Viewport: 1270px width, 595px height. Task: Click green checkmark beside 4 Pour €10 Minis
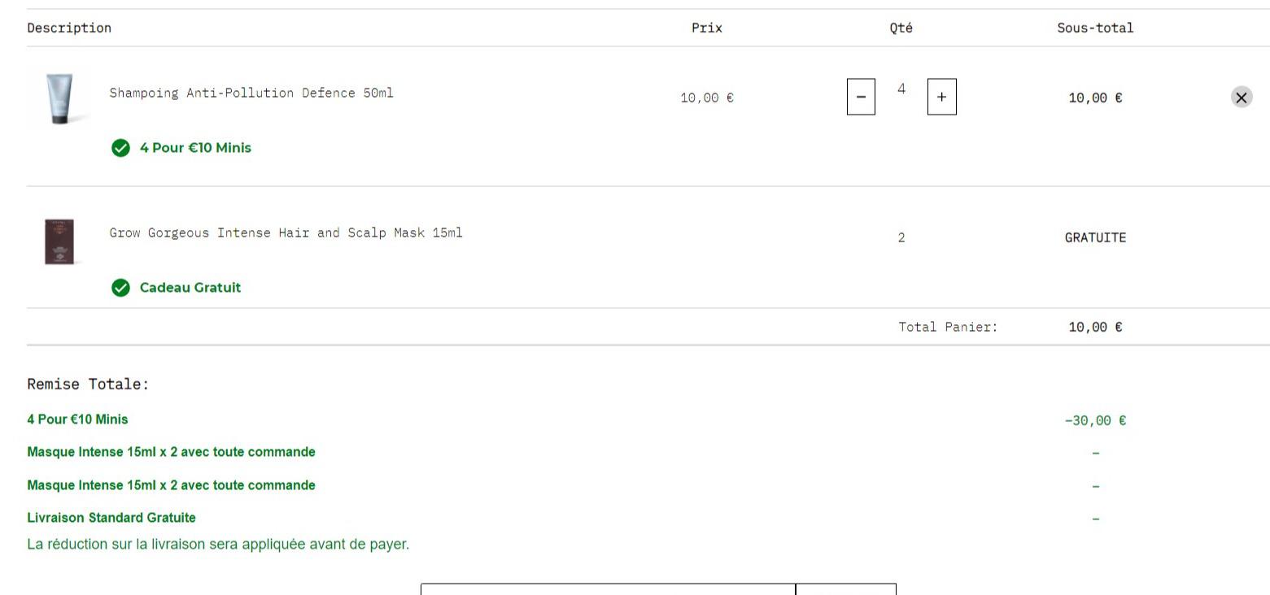[120, 148]
